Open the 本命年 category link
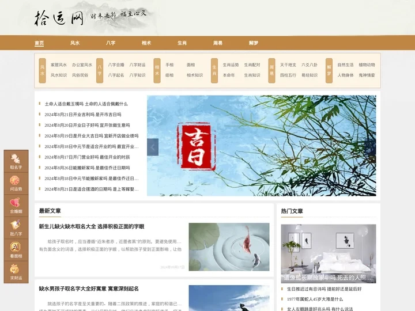The width and height of the screenshot is (415, 311). click(229, 75)
